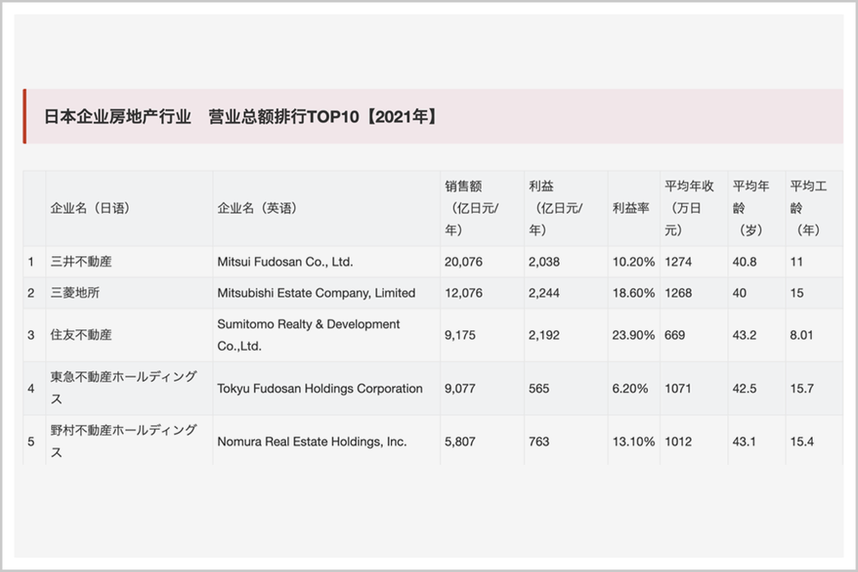Viewport: 858px width, 572px height.
Task: Click the profit value '2,038'
Action: pyautogui.click(x=544, y=262)
